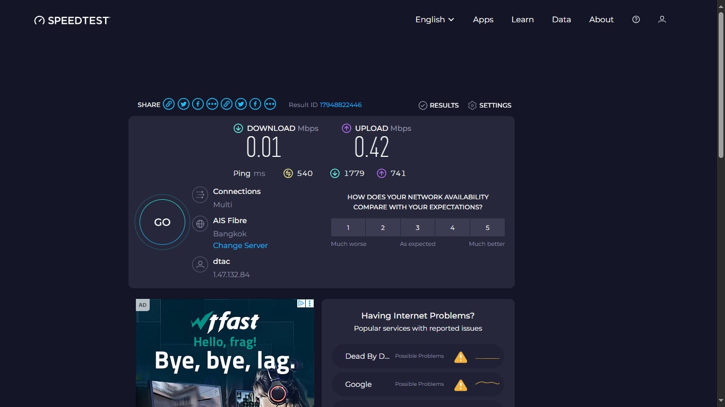
Task: Click the rightmost Facebook share icon
Action: click(255, 104)
